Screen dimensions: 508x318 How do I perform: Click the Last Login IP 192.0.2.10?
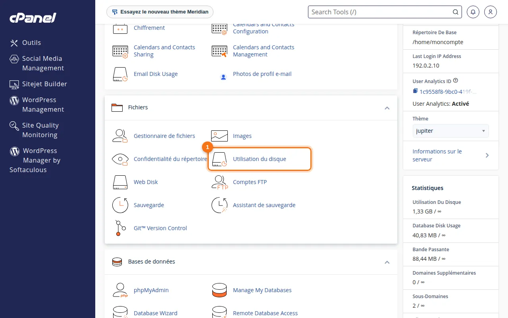[426, 66]
